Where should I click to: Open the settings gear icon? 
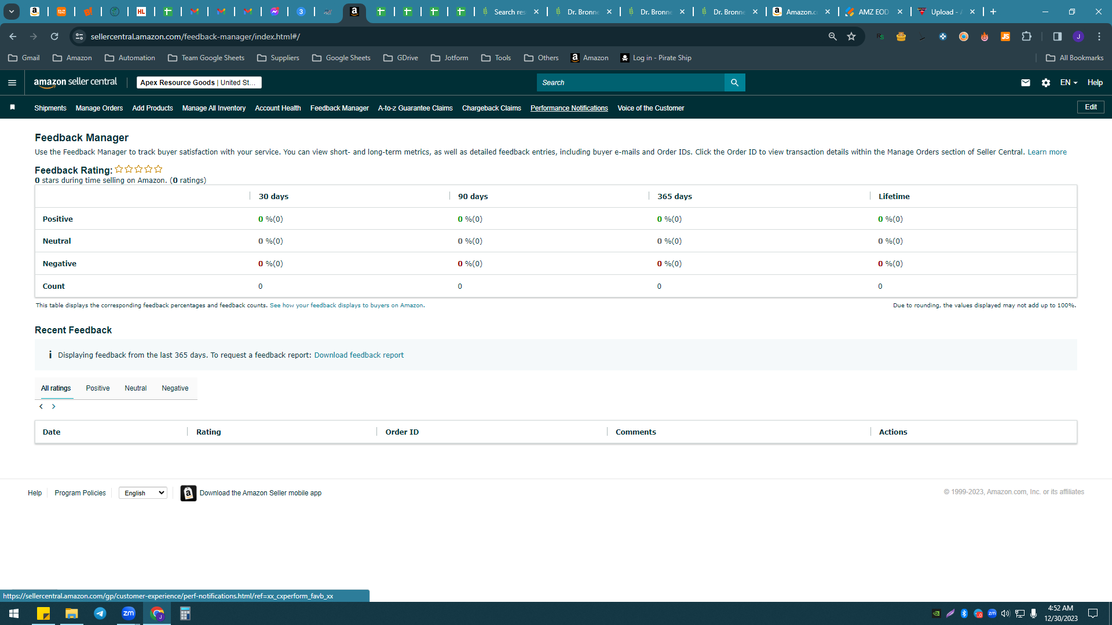pos(1046,83)
